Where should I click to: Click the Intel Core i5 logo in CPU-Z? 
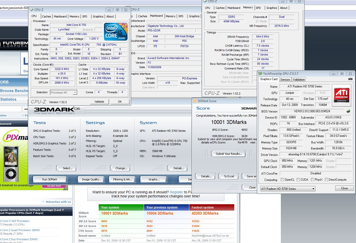116,32
